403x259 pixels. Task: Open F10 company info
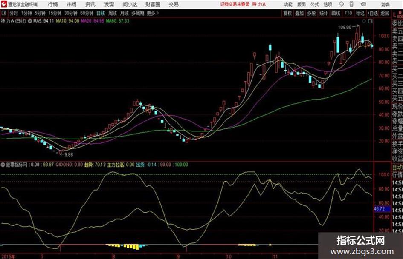pos(348,13)
